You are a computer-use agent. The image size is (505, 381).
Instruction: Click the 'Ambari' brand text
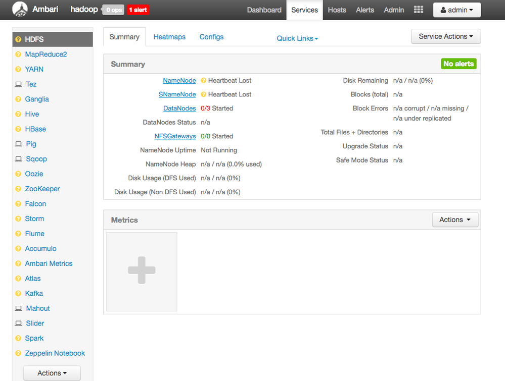coord(45,9)
